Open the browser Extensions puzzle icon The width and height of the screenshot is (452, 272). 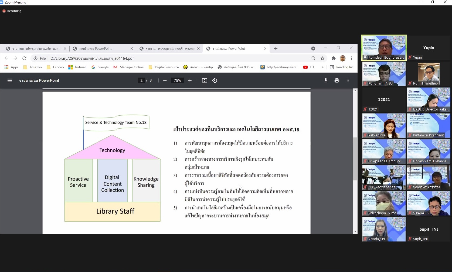tap(334, 58)
